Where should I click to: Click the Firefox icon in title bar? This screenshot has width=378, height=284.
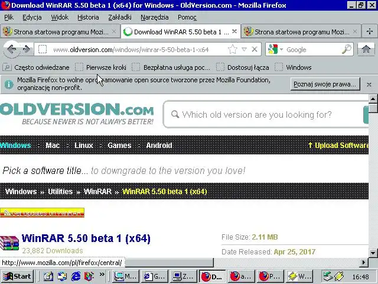[5, 5]
